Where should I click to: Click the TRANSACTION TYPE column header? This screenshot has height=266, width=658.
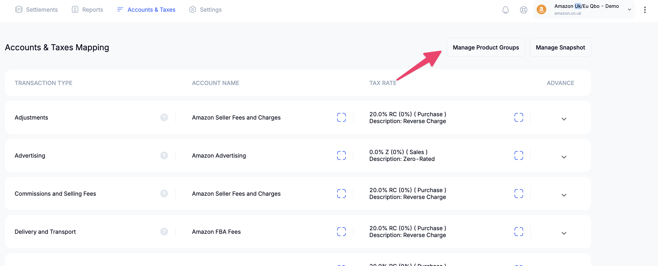44,83
